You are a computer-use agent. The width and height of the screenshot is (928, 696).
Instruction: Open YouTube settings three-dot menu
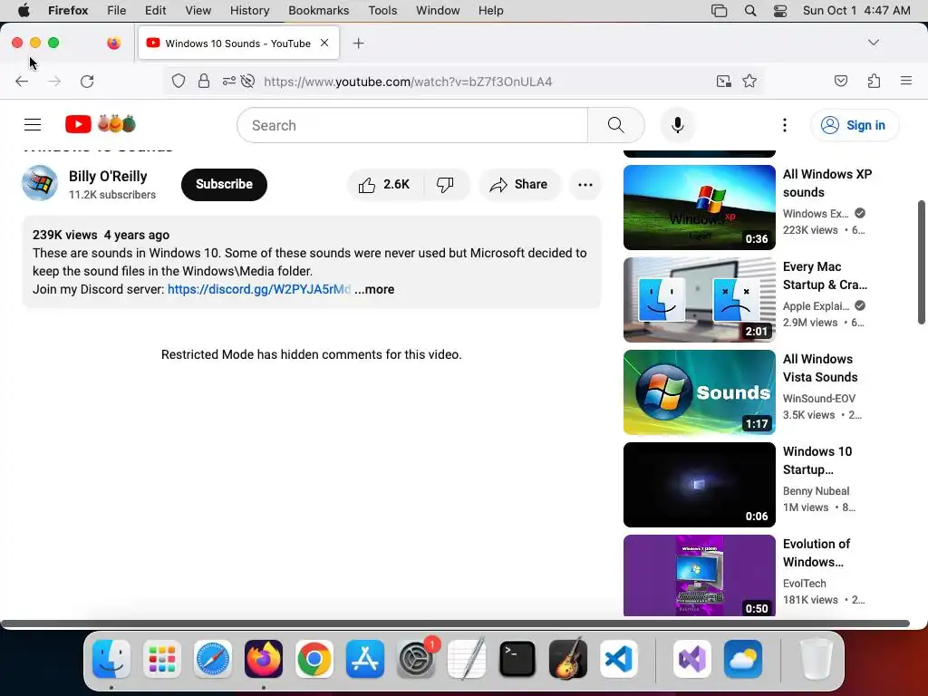click(x=785, y=125)
